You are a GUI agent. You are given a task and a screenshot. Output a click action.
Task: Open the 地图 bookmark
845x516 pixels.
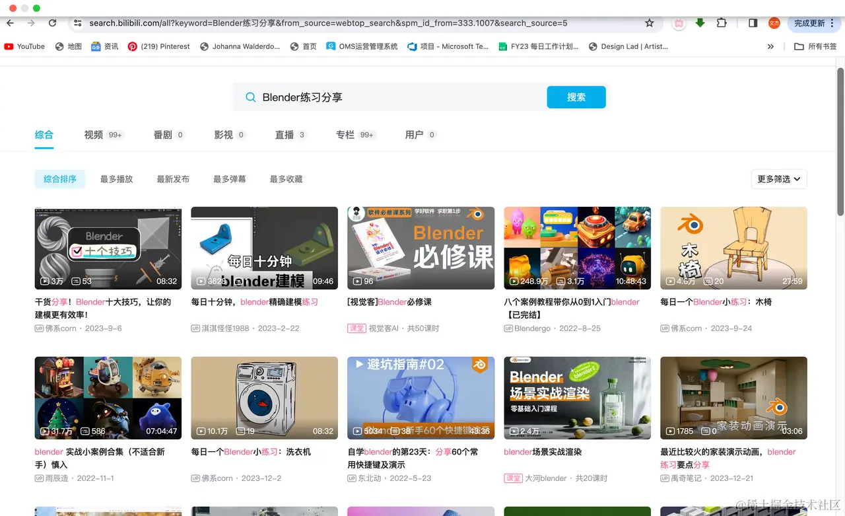point(69,46)
